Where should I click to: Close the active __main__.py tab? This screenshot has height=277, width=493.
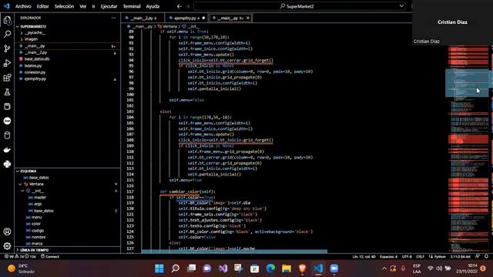[x=248, y=18]
